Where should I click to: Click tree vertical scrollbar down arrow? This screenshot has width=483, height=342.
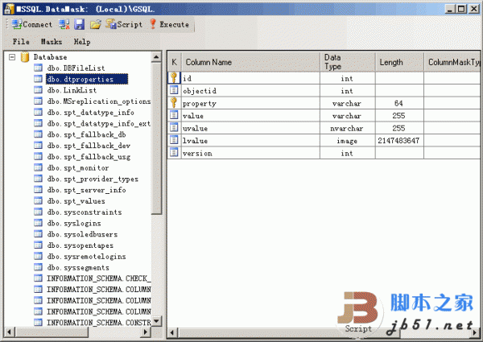(156, 322)
